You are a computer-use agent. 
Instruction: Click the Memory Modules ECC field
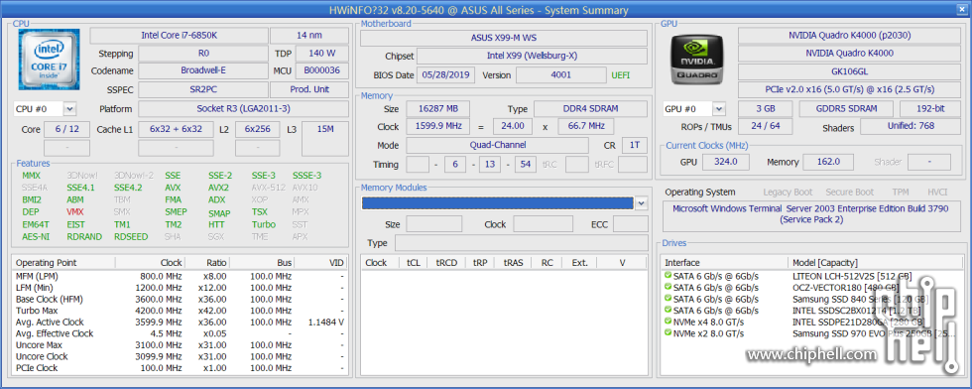click(x=631, y=224)
